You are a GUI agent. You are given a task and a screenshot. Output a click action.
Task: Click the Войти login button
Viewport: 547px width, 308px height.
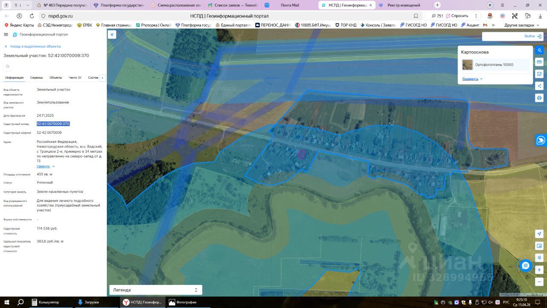click(x=532, y=36)
